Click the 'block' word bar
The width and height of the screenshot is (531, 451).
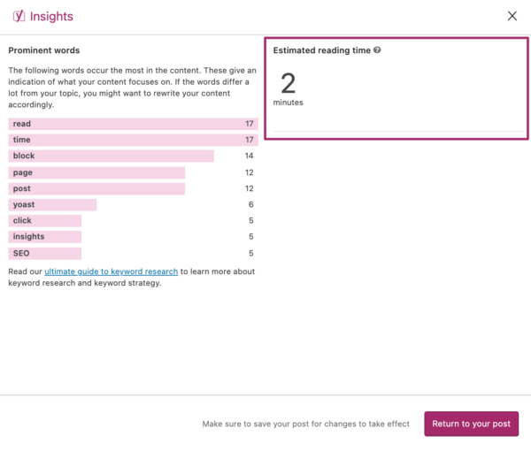tap(111, 156)
